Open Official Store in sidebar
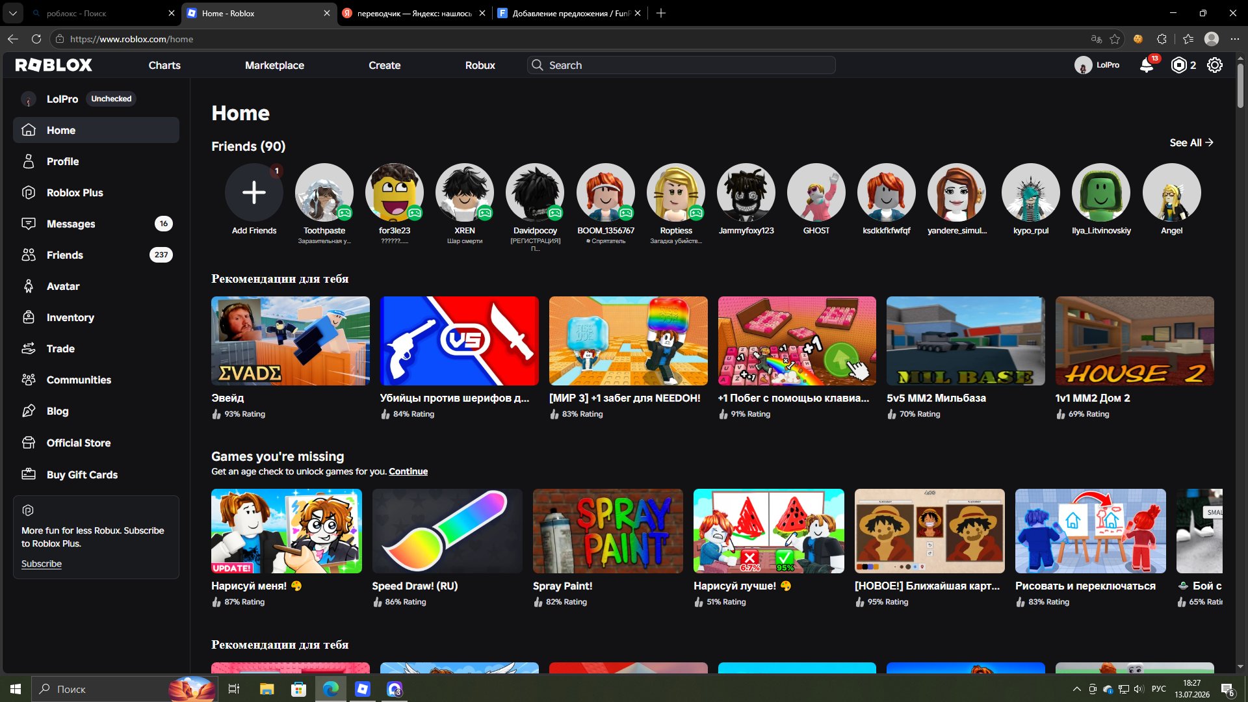Image resolution: width=1248 pixels, height=702 pixels. click(x=96, y=443)
